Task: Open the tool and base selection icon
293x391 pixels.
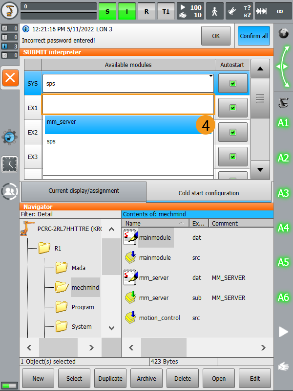Action: 239,11
